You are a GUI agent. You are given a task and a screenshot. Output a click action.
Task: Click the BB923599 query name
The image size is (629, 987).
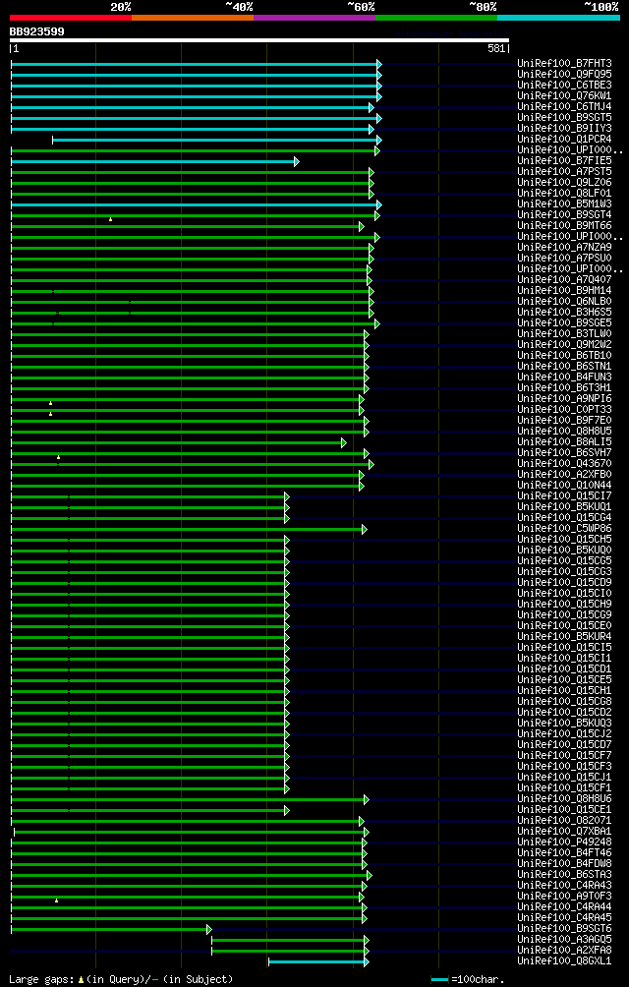(x=36, y=31)
